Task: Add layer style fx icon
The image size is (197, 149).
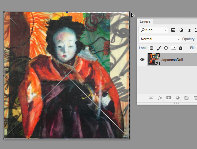Action: 160,98
